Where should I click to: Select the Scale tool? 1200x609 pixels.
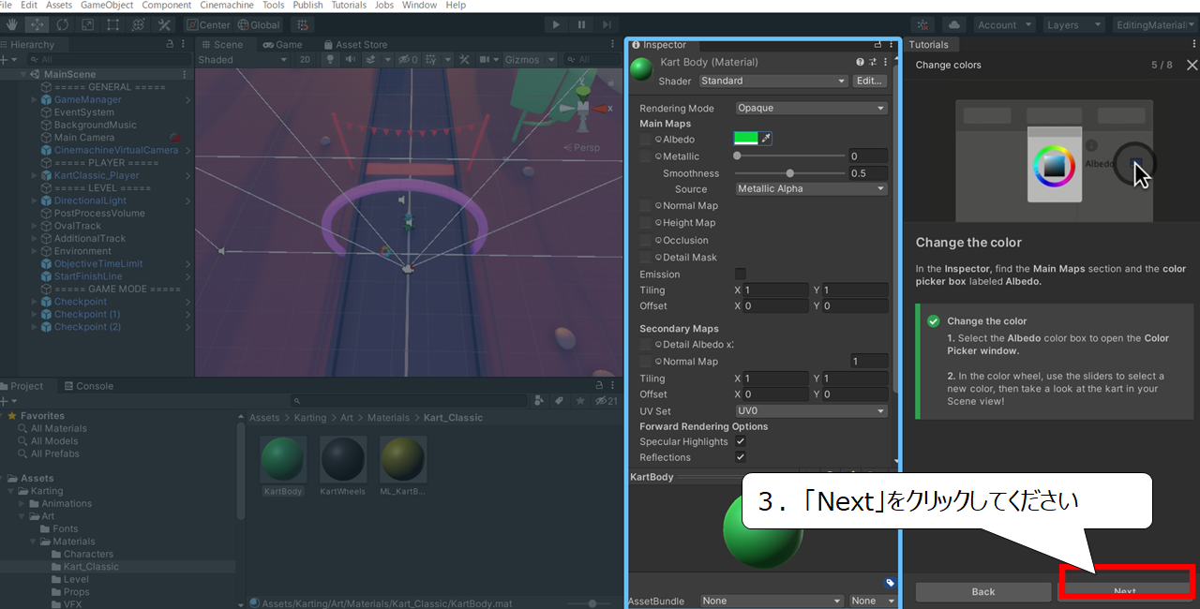87,24
